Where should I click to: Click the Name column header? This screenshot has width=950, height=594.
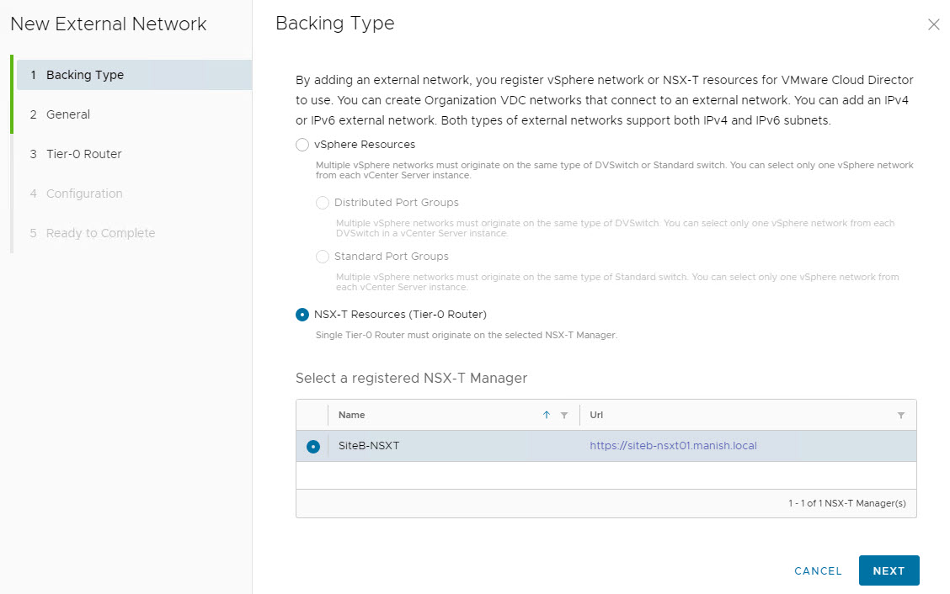coord(352,416)
